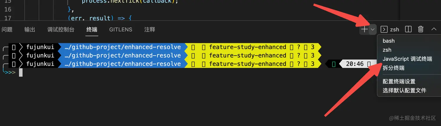Open 配置终端设置 from the menu
The height and width of the screenshot is (126, 441).
point(399,82)
